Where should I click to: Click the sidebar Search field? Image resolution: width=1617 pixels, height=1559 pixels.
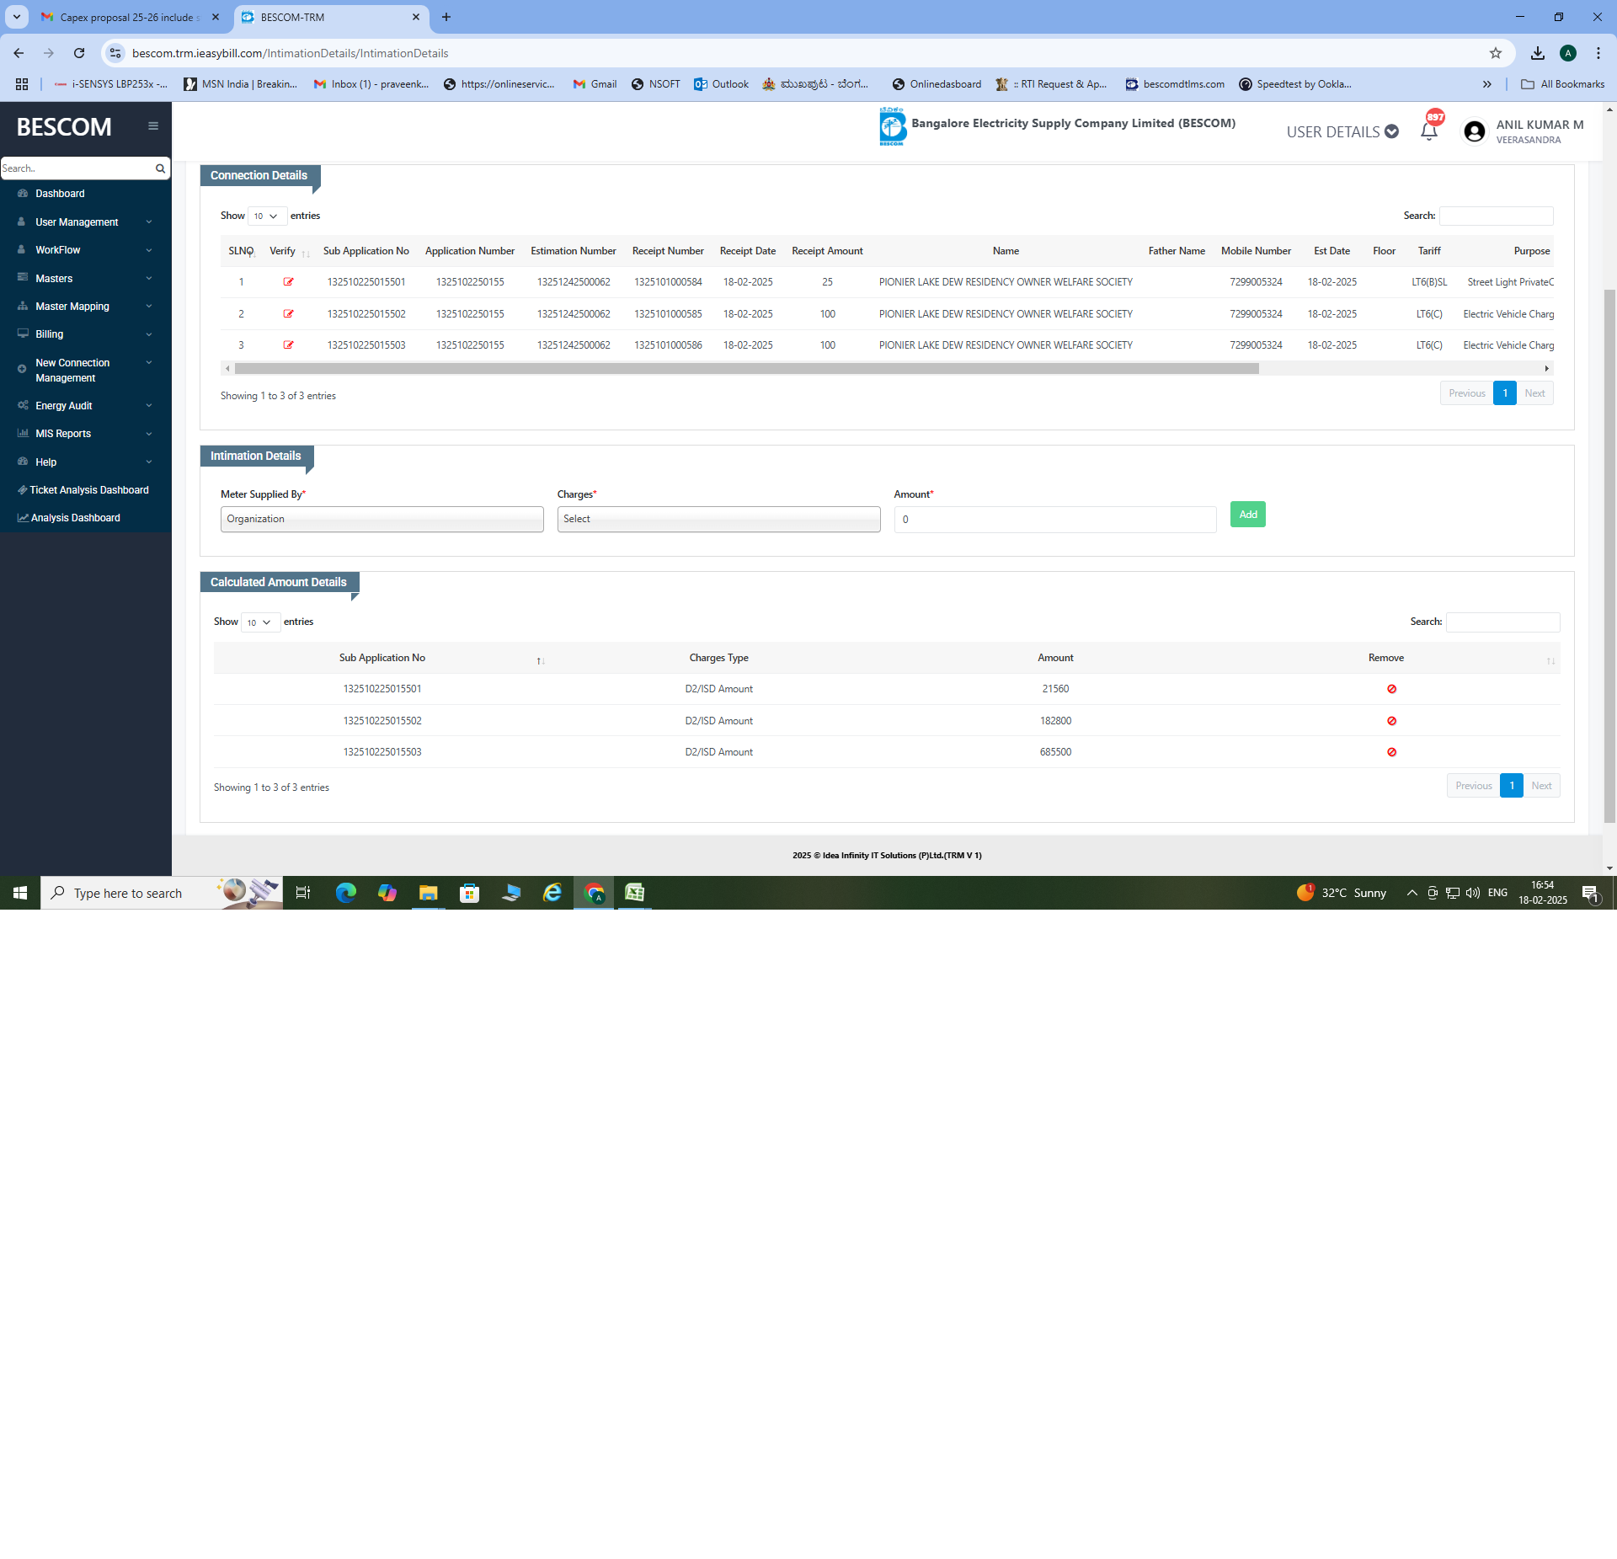coord(76,168)
